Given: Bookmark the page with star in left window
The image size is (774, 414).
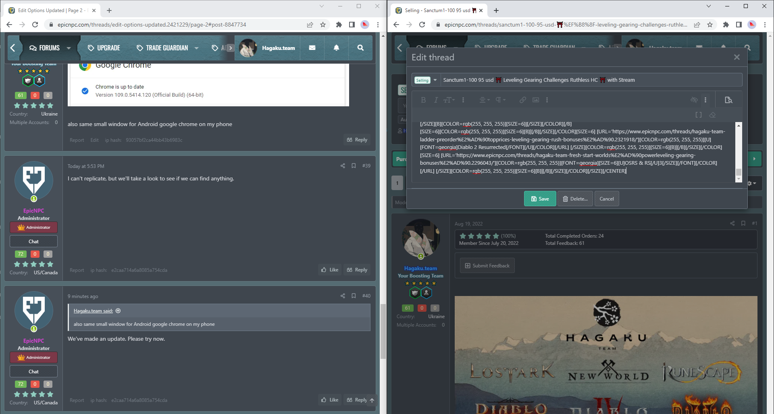Looking at the screenshot, I should [323, 25].
